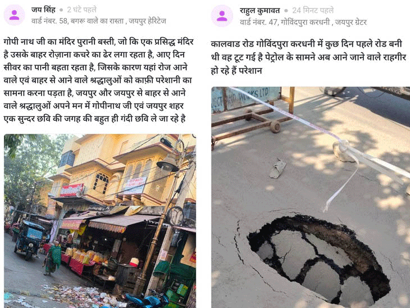Open the road sinkhole photo
The image size is (410, 308).
click(x=311, y=197)
